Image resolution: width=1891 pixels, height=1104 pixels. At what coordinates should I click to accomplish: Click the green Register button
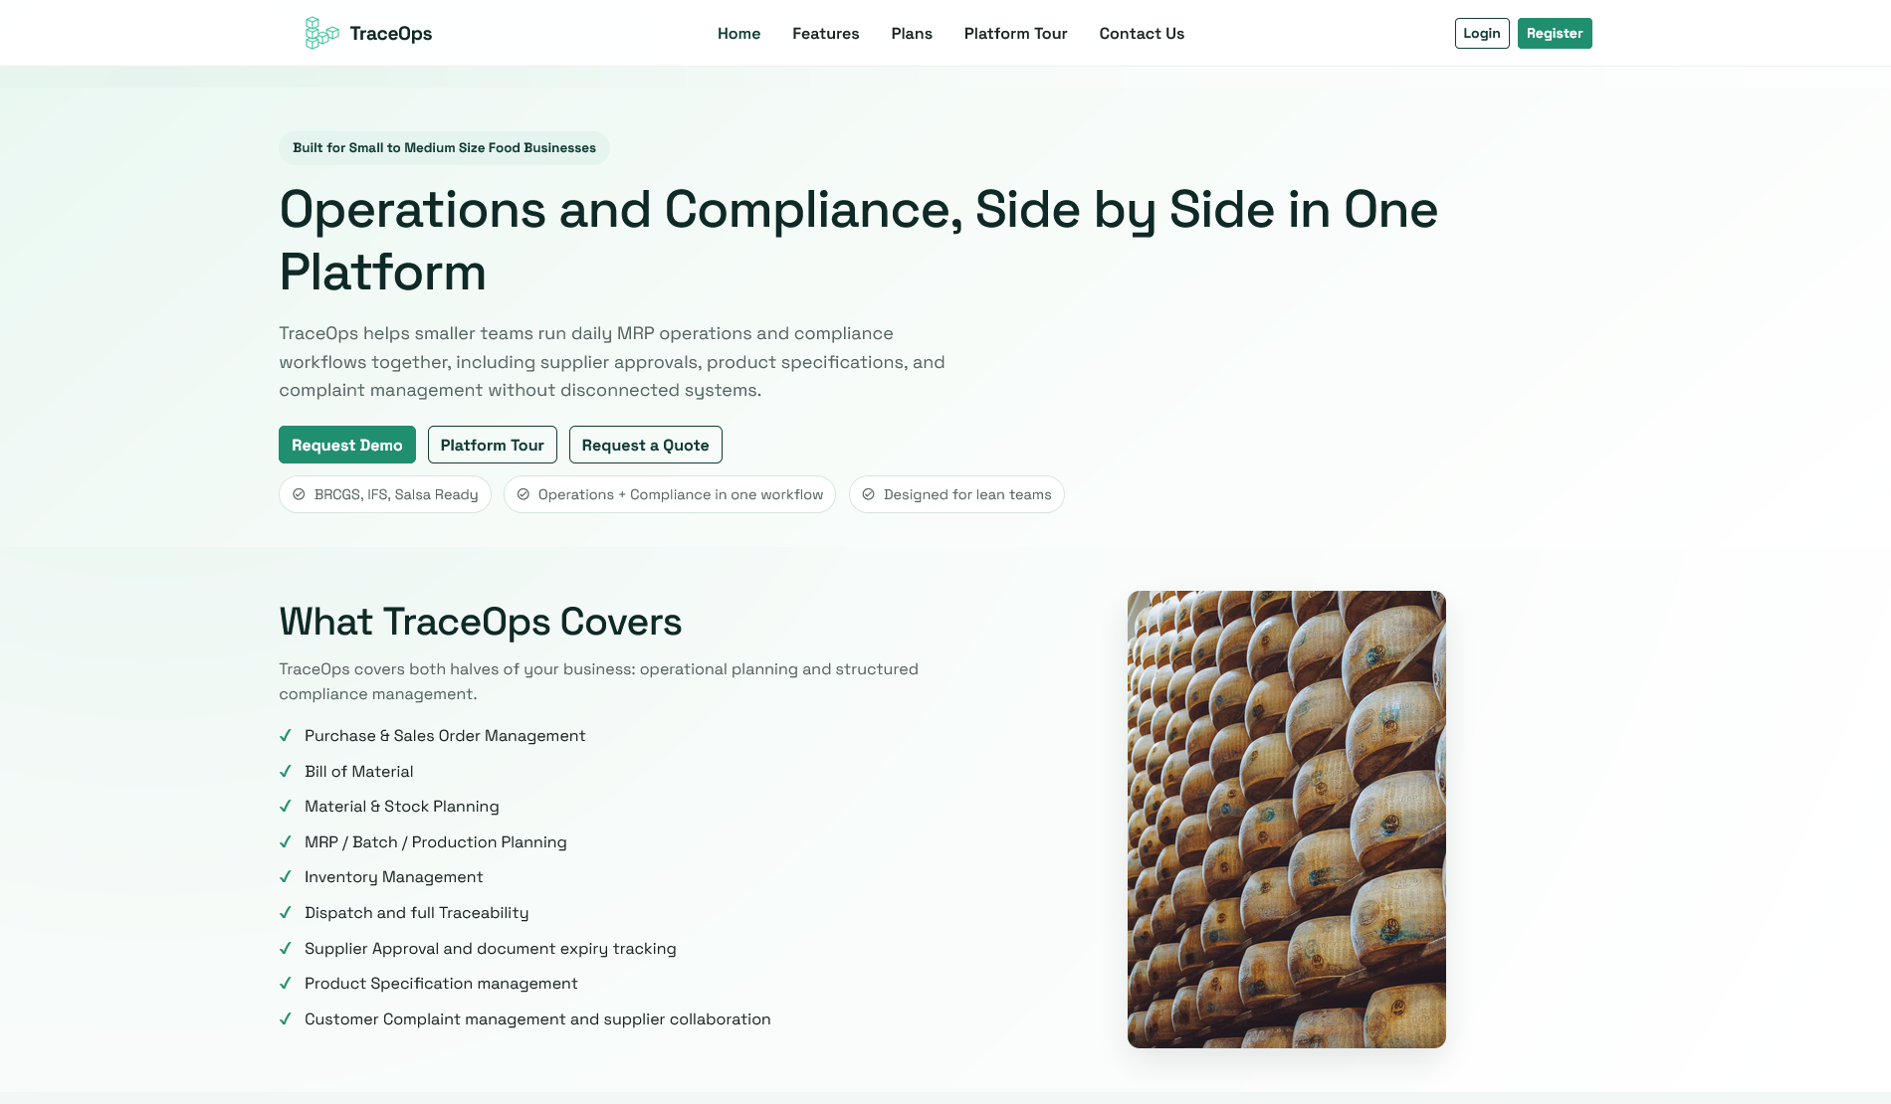click(x=1554, y=33)
